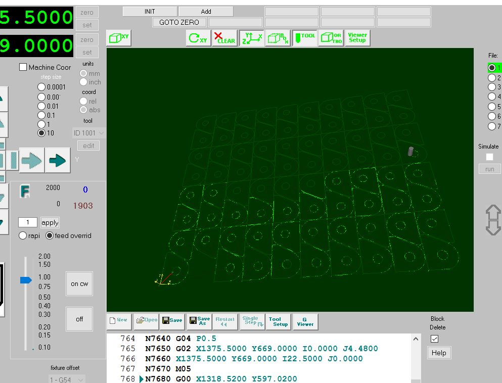
Task: Enable the Machine Coor checkbox
Action: tap(23, 67)
